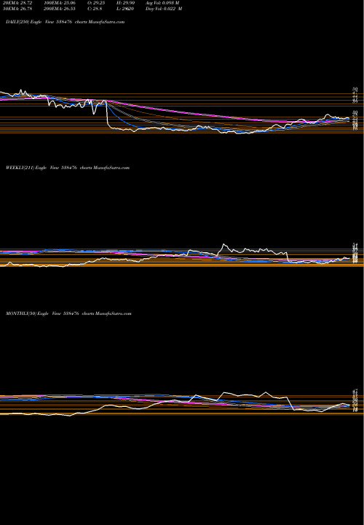Image resolution: width=364 pixels, height=525 pixels.
Task: Click the daily chart's top price axis label
Action: pyautogui.click(x=355, y=90)
